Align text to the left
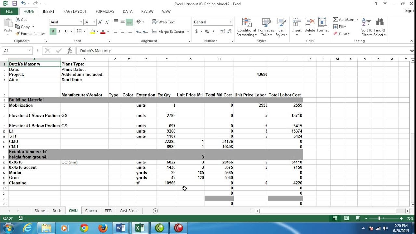The height and width of the screenshot is (234, 416). pyautogui.click(x=116, y=32)
